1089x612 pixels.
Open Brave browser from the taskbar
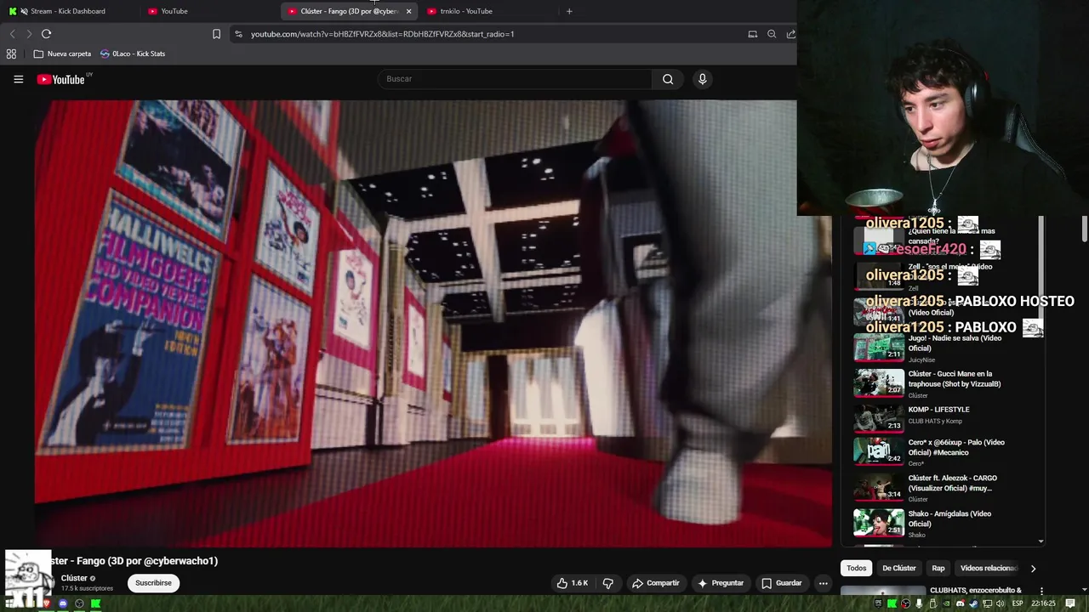coord(47,603)
